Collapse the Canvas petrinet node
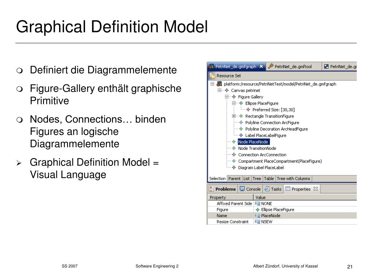 click(x=219, y=90)
